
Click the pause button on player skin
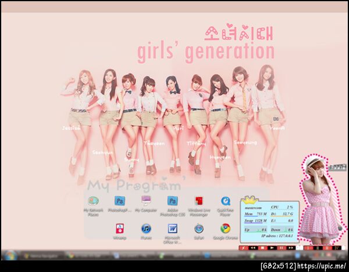[281, 248]
